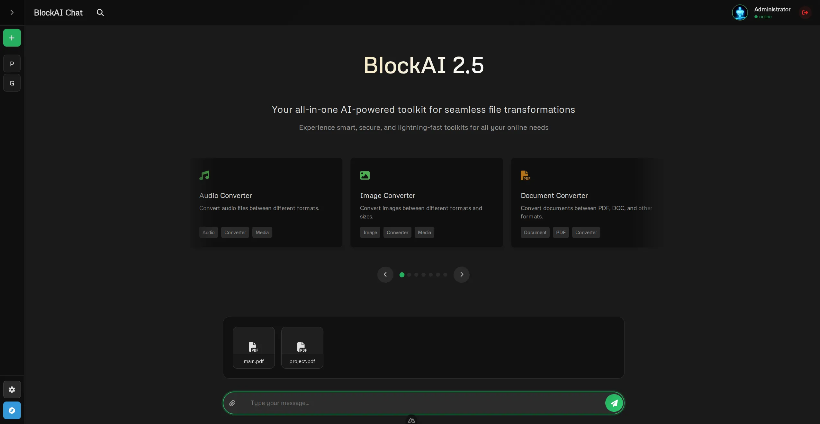Open the main.pdf attachment thumbnail
The height and width of the screenshot is (424, 820).
[x=254, y=348]
